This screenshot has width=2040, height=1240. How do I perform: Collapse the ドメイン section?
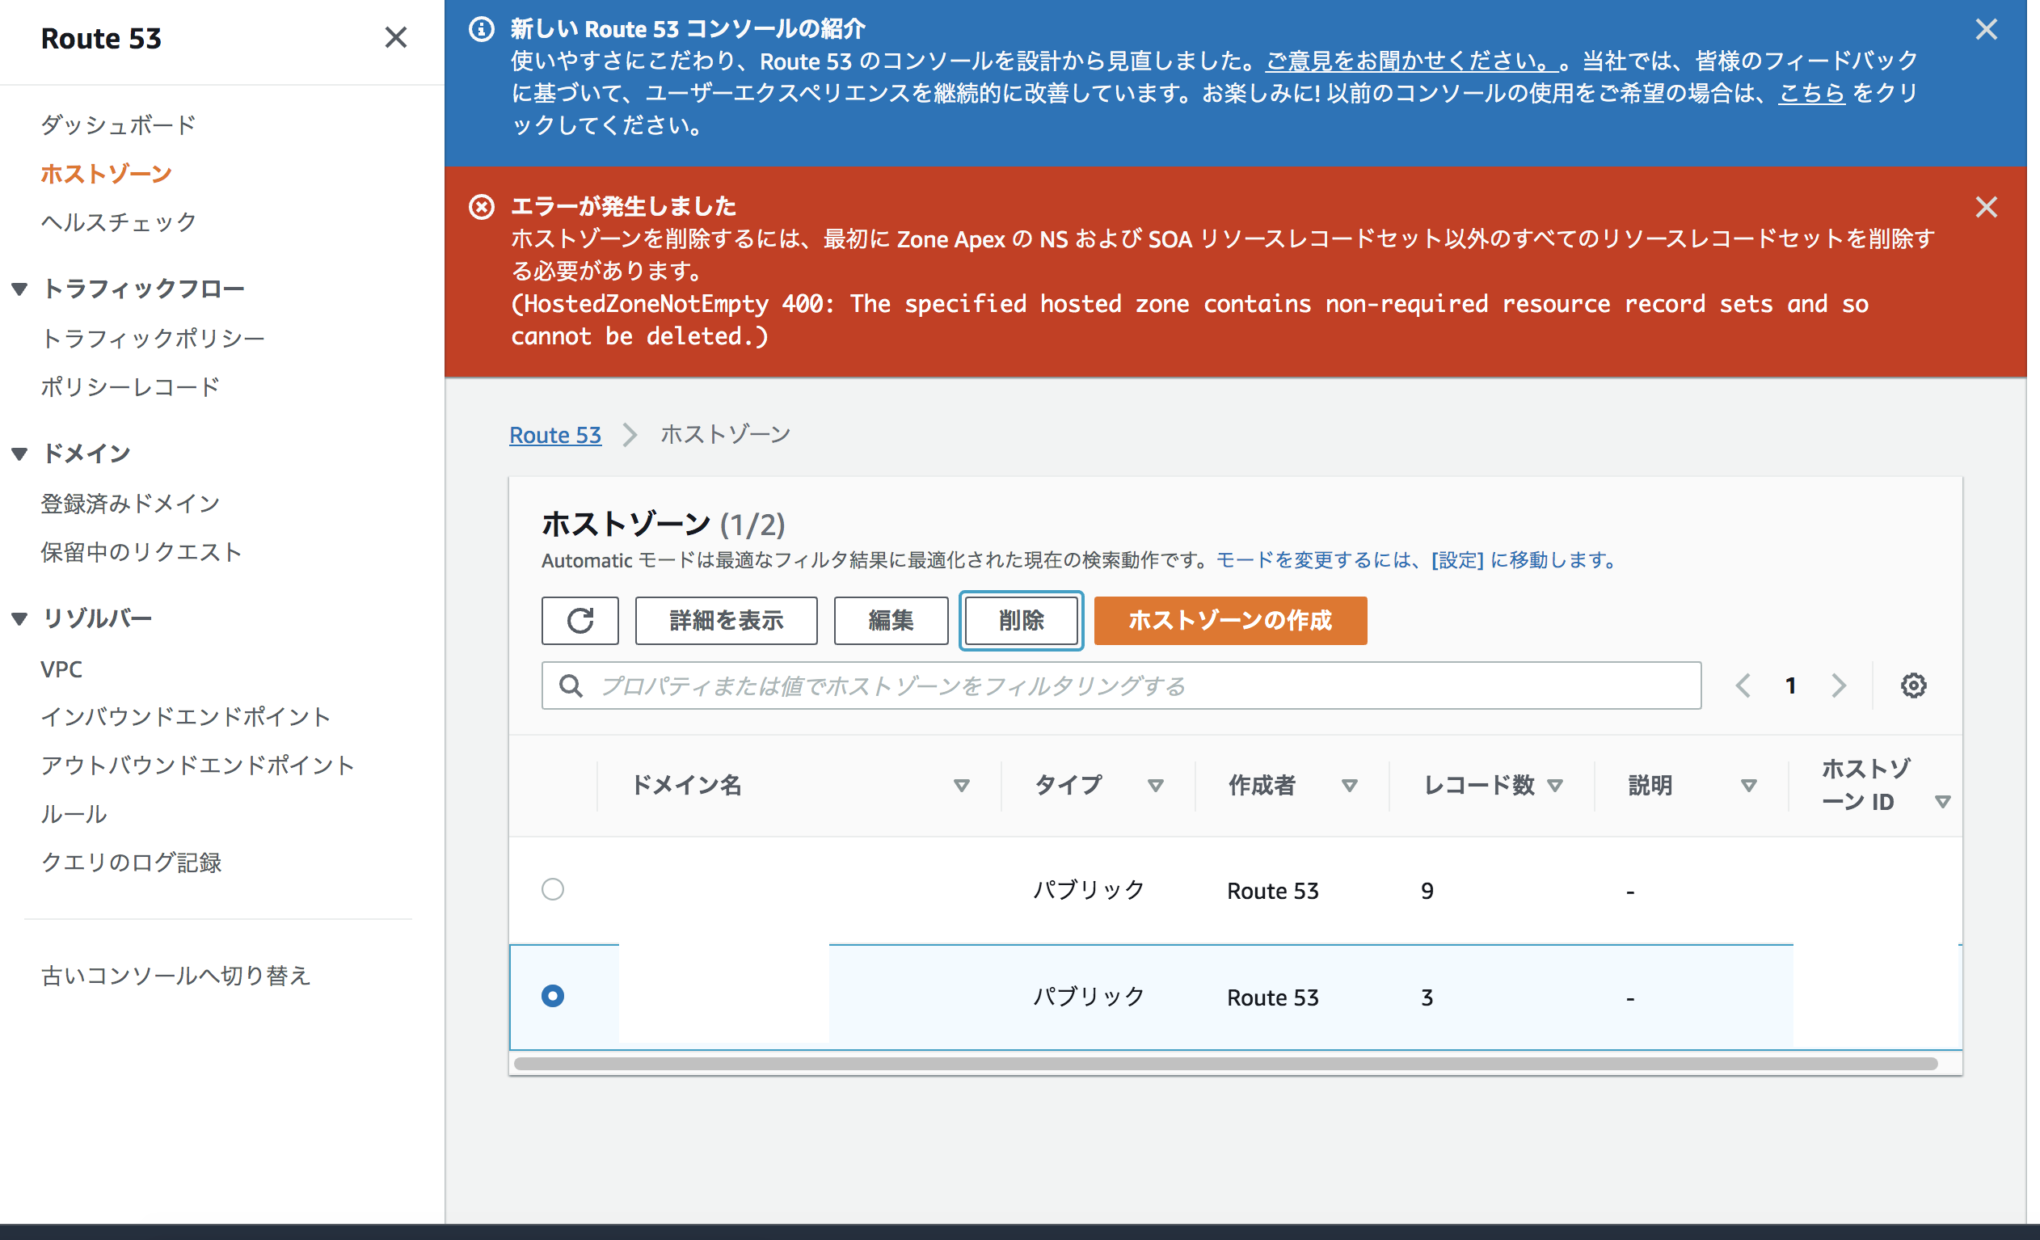19,453
